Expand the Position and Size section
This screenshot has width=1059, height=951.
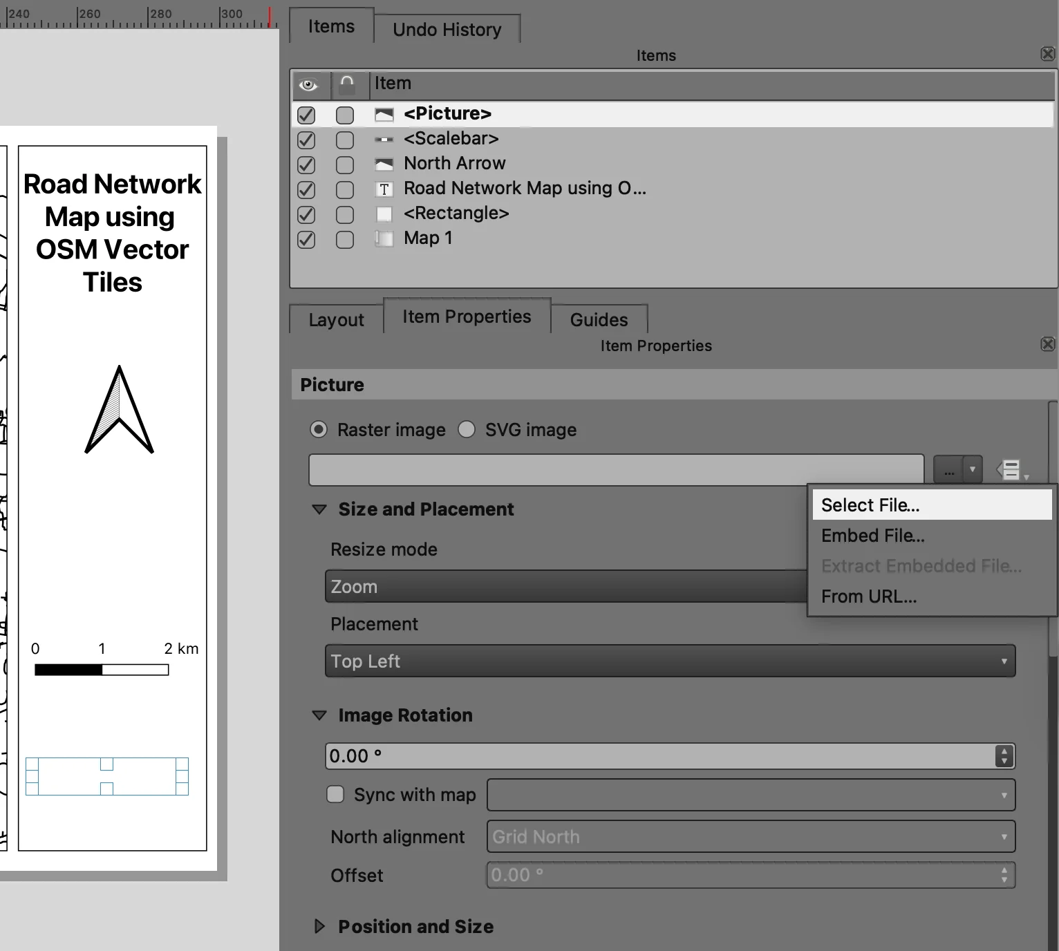point(320,926)
